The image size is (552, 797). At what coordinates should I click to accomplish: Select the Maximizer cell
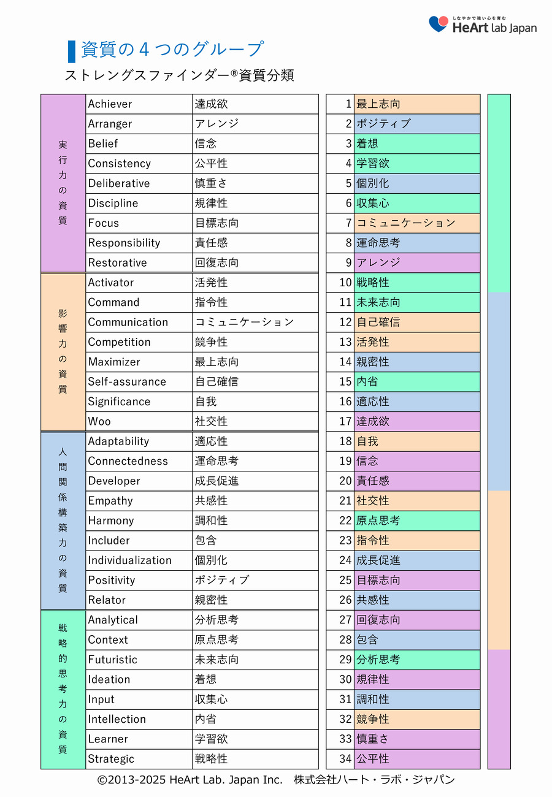tap(139, 362)
